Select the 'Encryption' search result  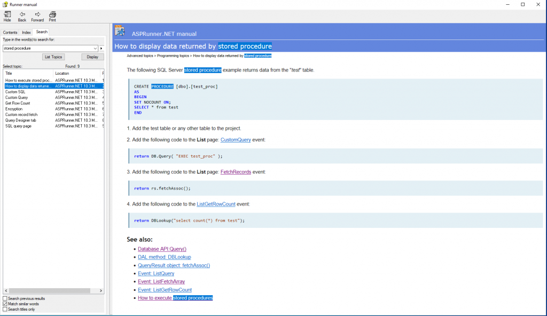coord(54,109)
